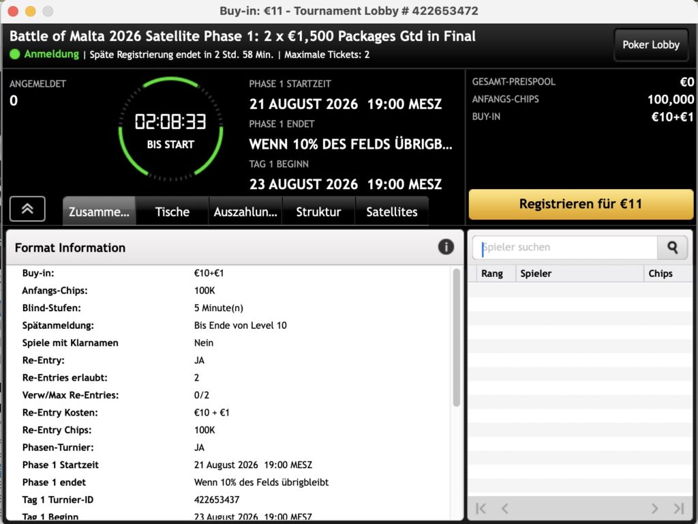Click the Tag 1 Turnier-ID value 422653437
This screenshot has height=524, width=698.
click(x=217, y=500)
